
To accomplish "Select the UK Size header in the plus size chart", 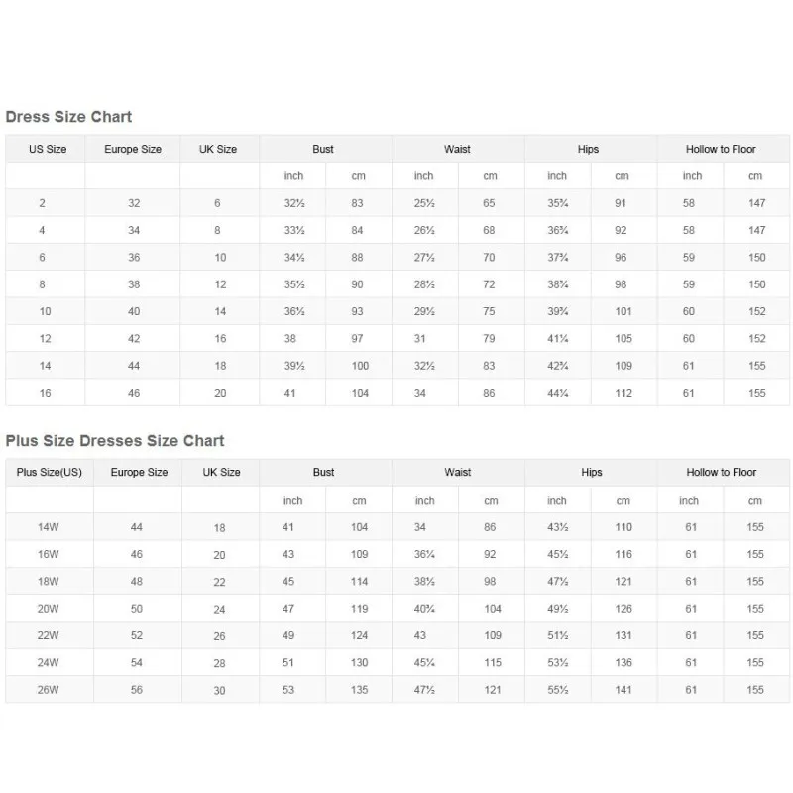I will pyautogui.click(x=221, y=472).
